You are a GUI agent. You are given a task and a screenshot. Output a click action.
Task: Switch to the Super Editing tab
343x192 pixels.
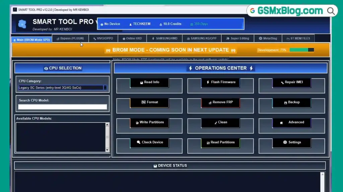237,38
